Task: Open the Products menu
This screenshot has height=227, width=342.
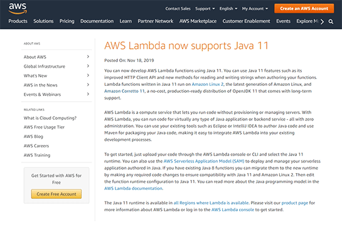Action: [18, 21]
